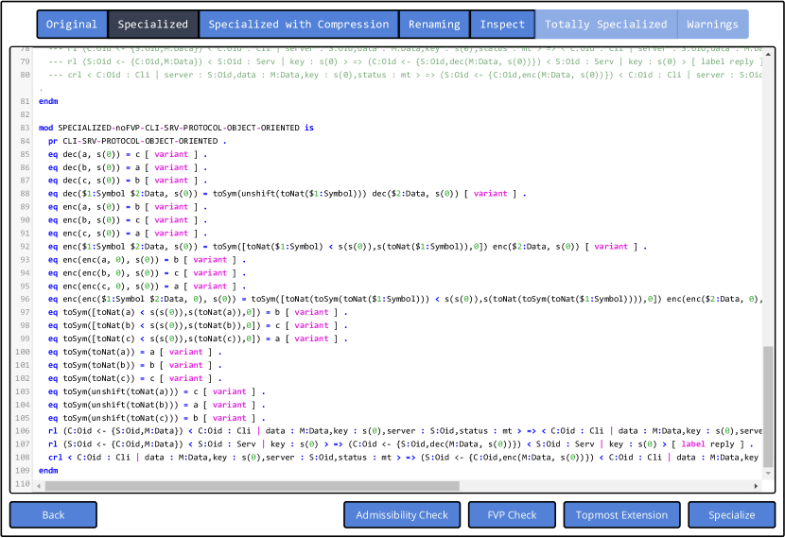Click the FVP Check button
This screenshot has height=538, width=785.
512,515
